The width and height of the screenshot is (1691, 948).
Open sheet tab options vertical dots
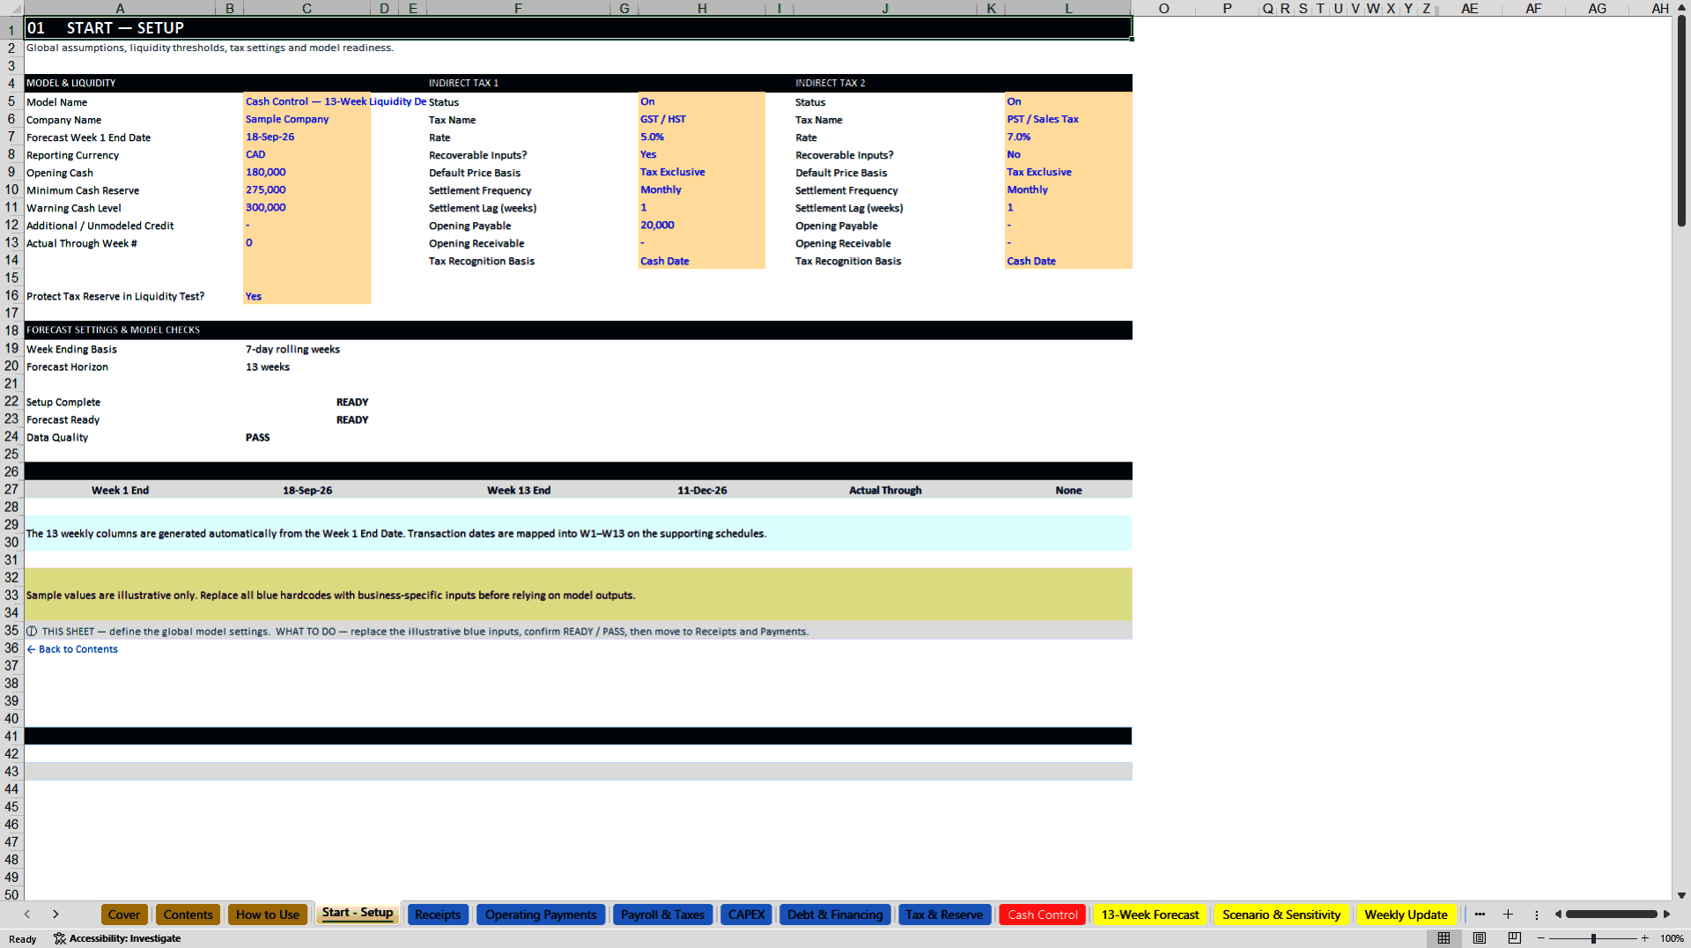[1537, 915]
